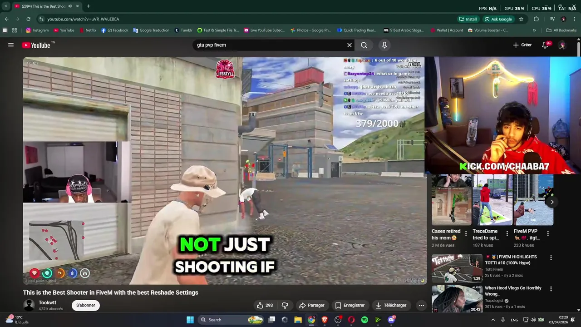The height and width of the screenshot is (327, 581).
Task: Subscribe with the S'abonner button
Action: [86, 305]
